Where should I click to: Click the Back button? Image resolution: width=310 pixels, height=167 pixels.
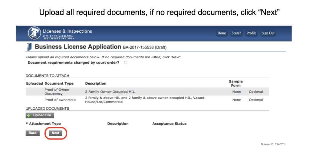[x=33, y=133]
